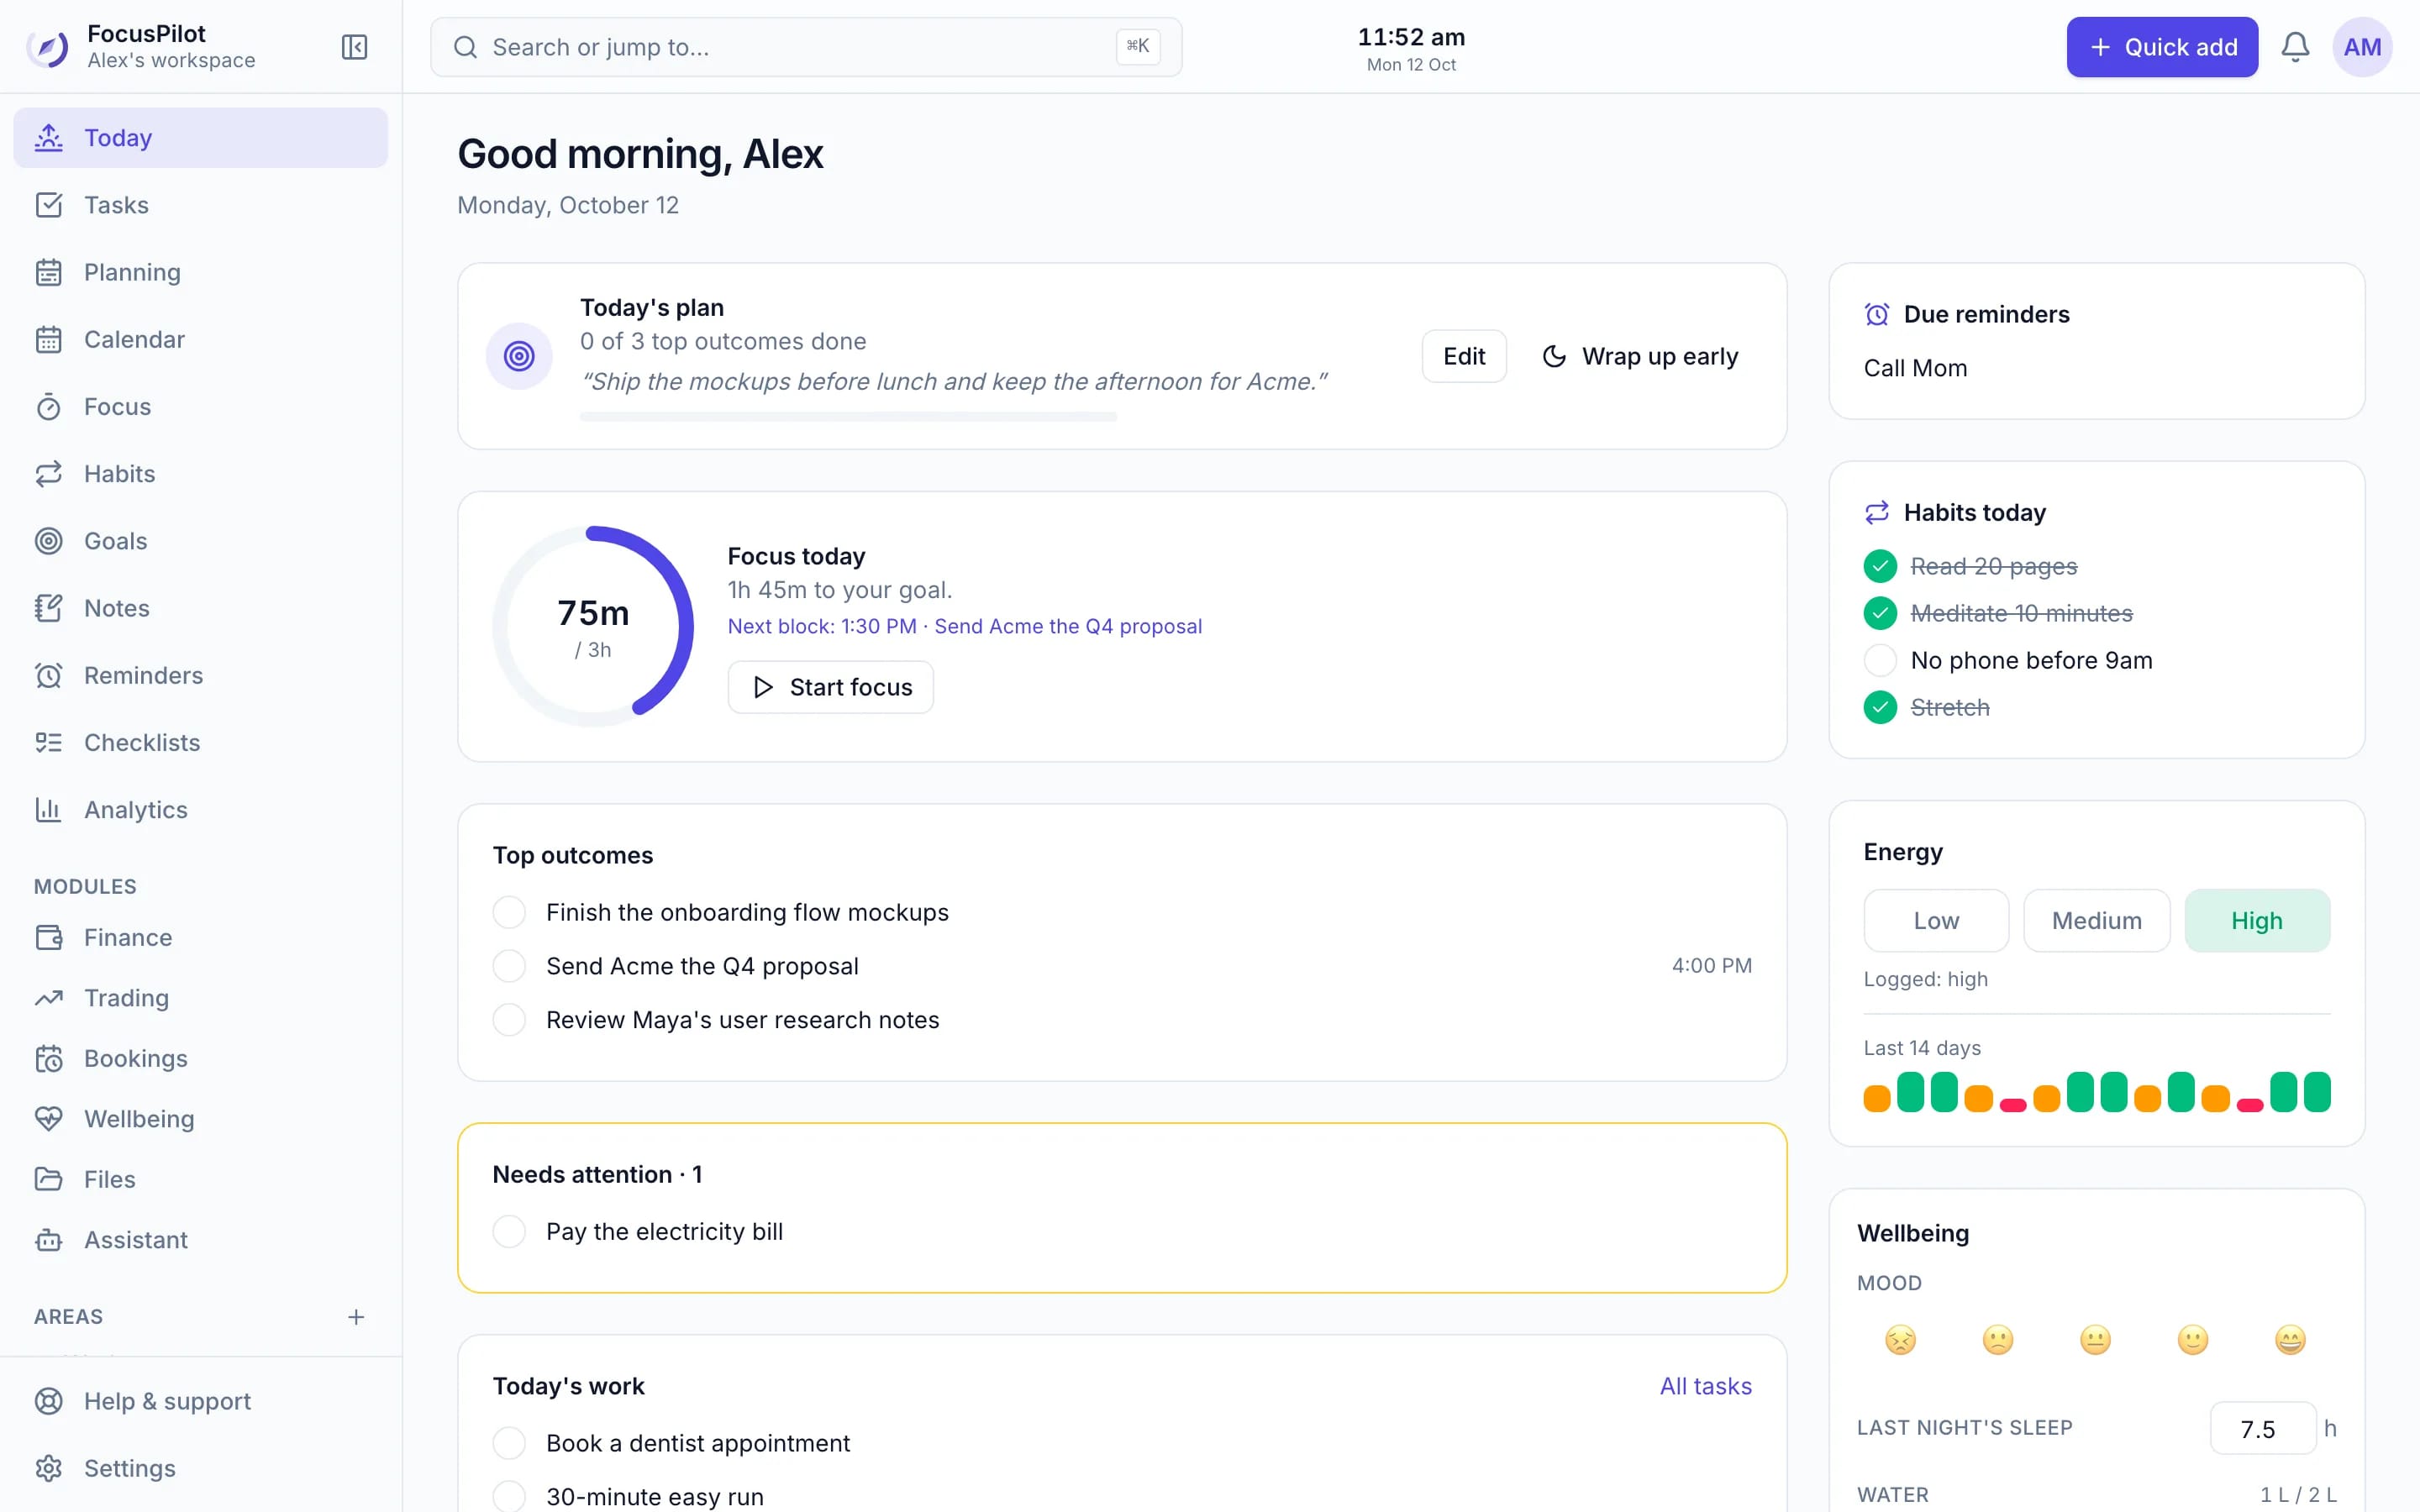Edit today's plan
The image size is (2420, 1512).
pyautogui.click(x=1464, y=356)
